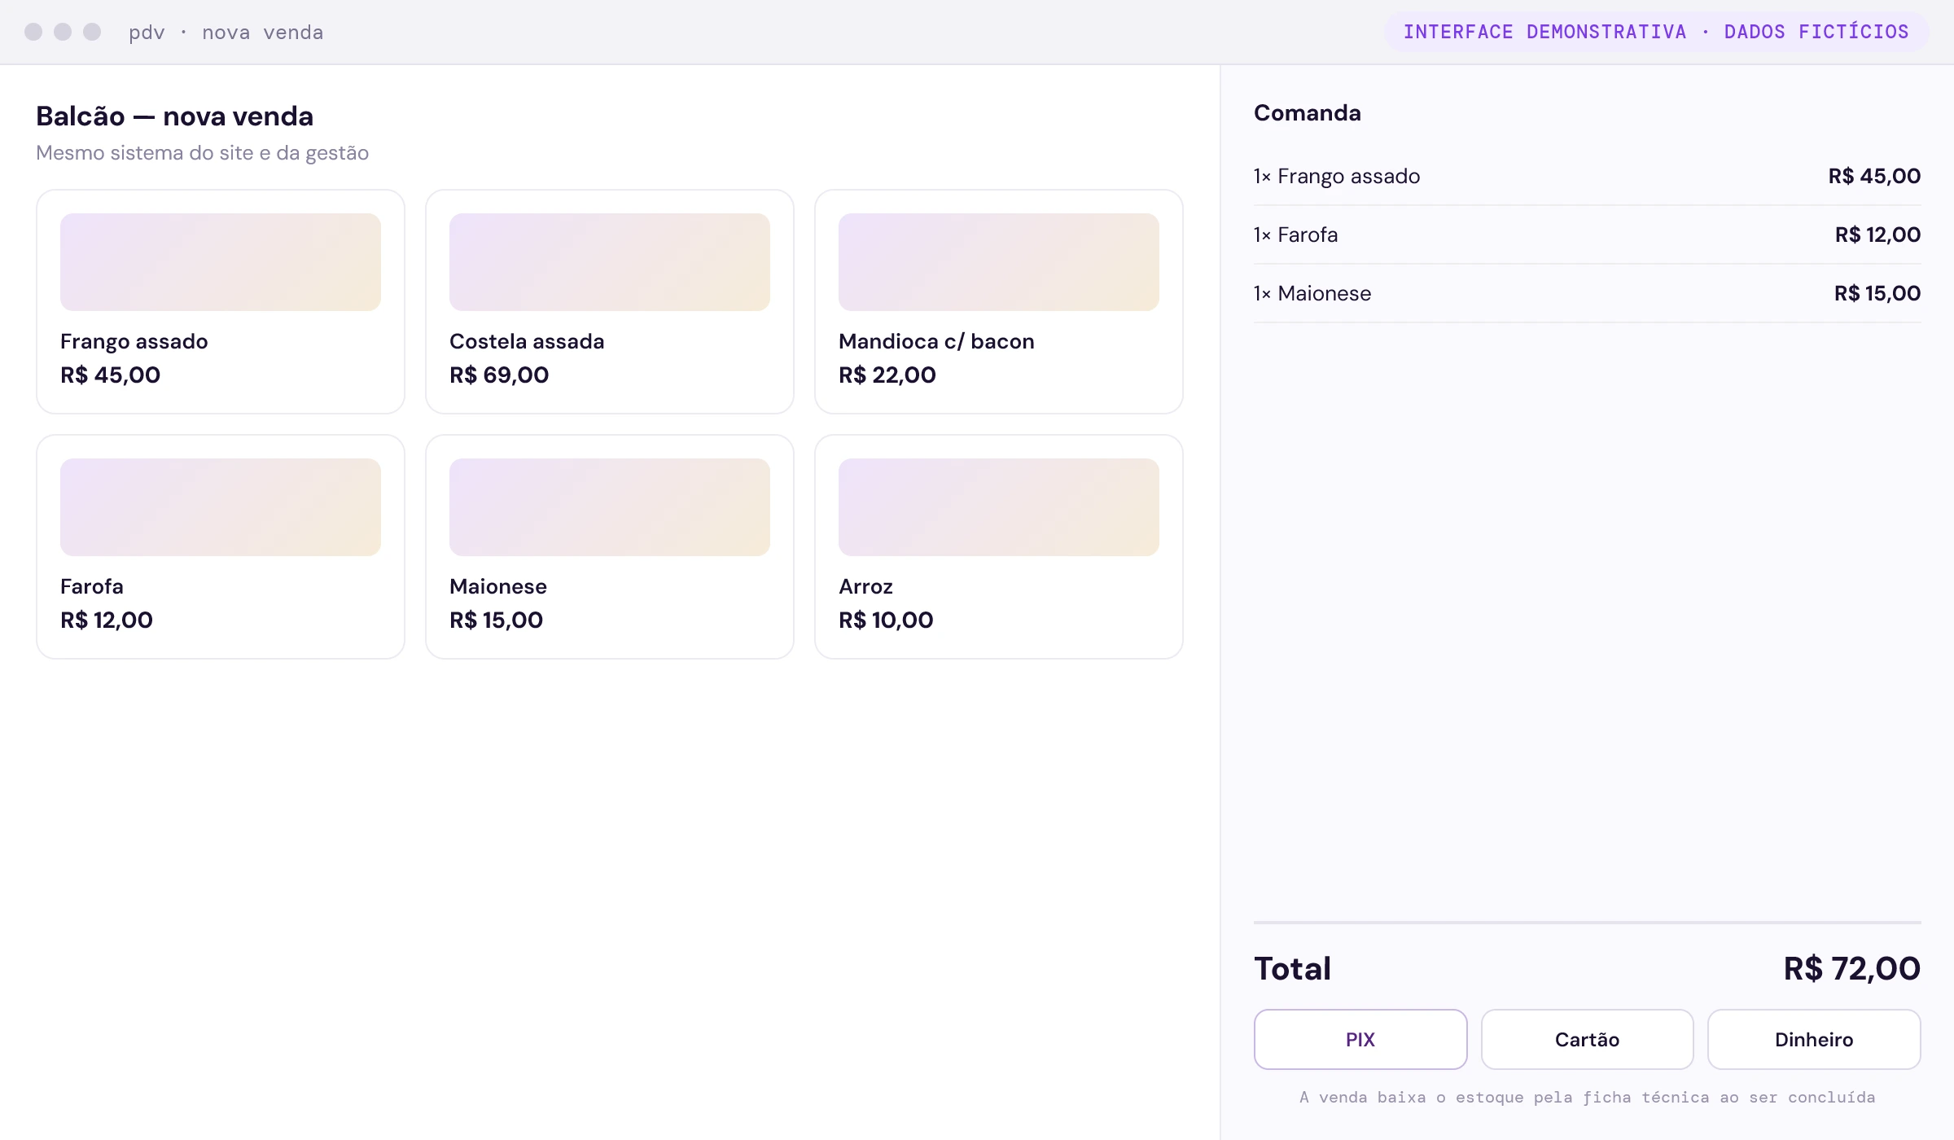Choose the Maionese product card
This screenshot has height=1140, width=1954.
(x=610, y=546)
